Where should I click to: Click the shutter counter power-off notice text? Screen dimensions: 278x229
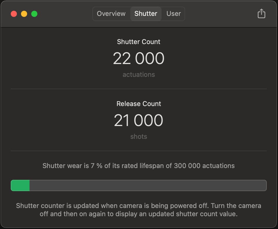pyautogui.click(x=139, y=210)
